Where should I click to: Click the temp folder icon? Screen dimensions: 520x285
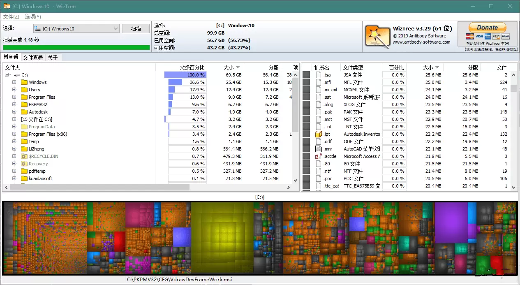pos(24,141)
